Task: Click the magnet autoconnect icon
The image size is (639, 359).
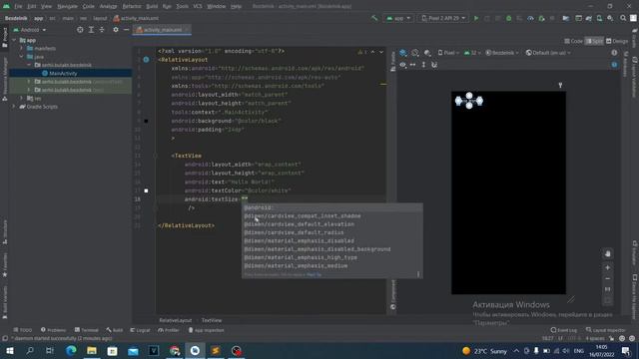Action: coord(434,65)
